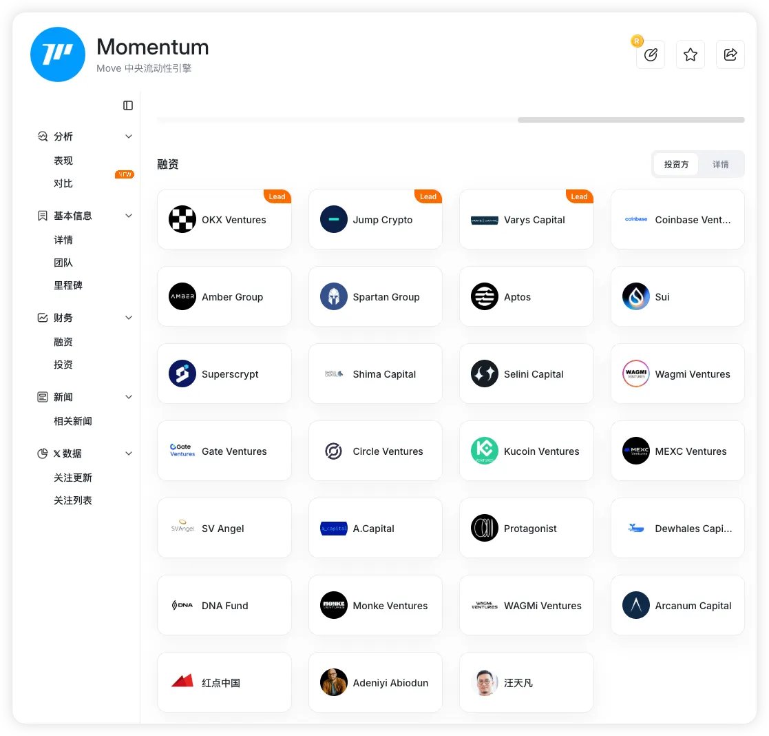Open the SV Angel investor card
Image resolution: width=769 pixels, height=736 pixels.
[224, 528]
